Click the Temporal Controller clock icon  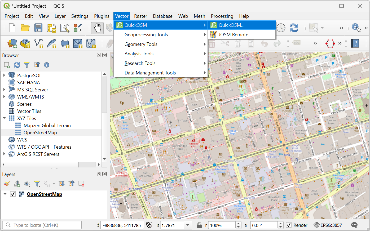coord(281,28)
